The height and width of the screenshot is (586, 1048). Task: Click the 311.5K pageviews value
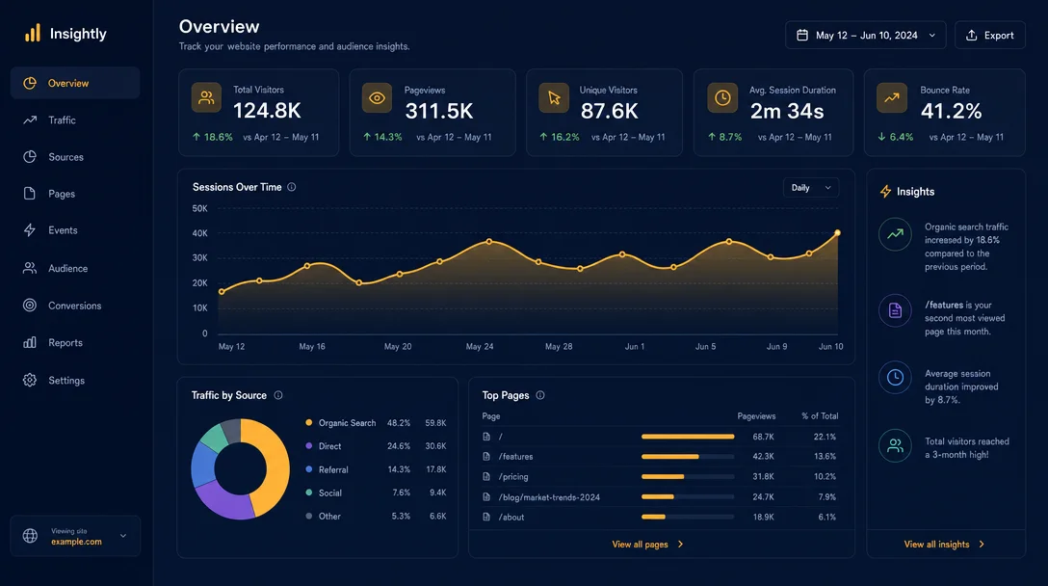[x=439, y=111]
